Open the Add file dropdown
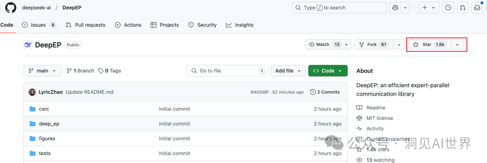487x163 pixels. [x=288, y=71]
